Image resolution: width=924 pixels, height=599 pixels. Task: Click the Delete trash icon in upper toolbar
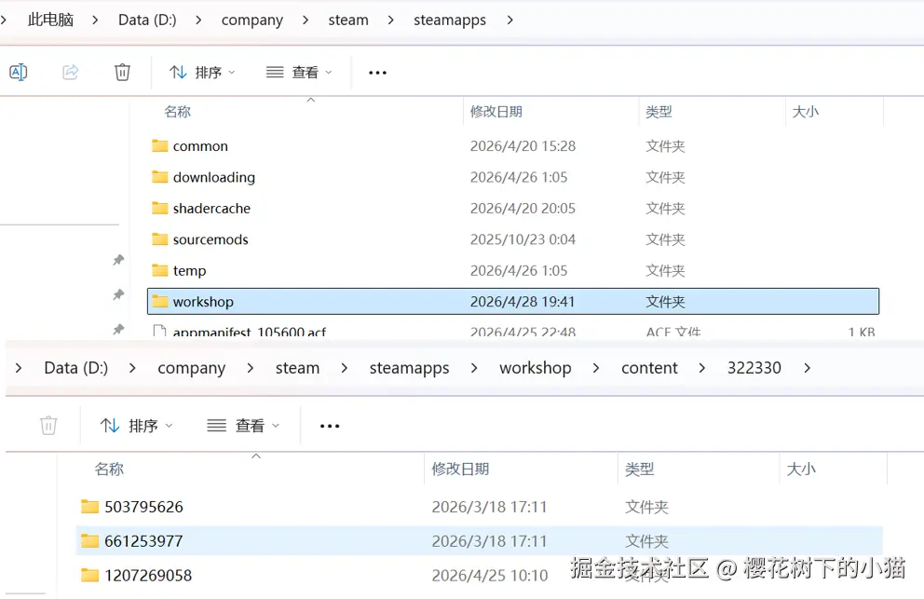[x=122, y=72]
